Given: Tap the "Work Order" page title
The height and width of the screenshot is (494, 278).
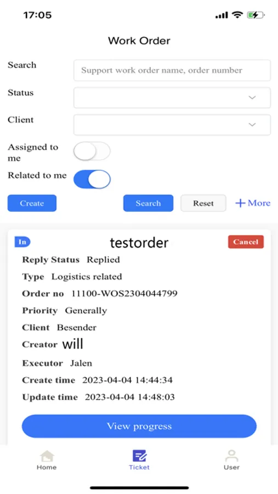Looking at the screenshot, I should pos(139,41).
